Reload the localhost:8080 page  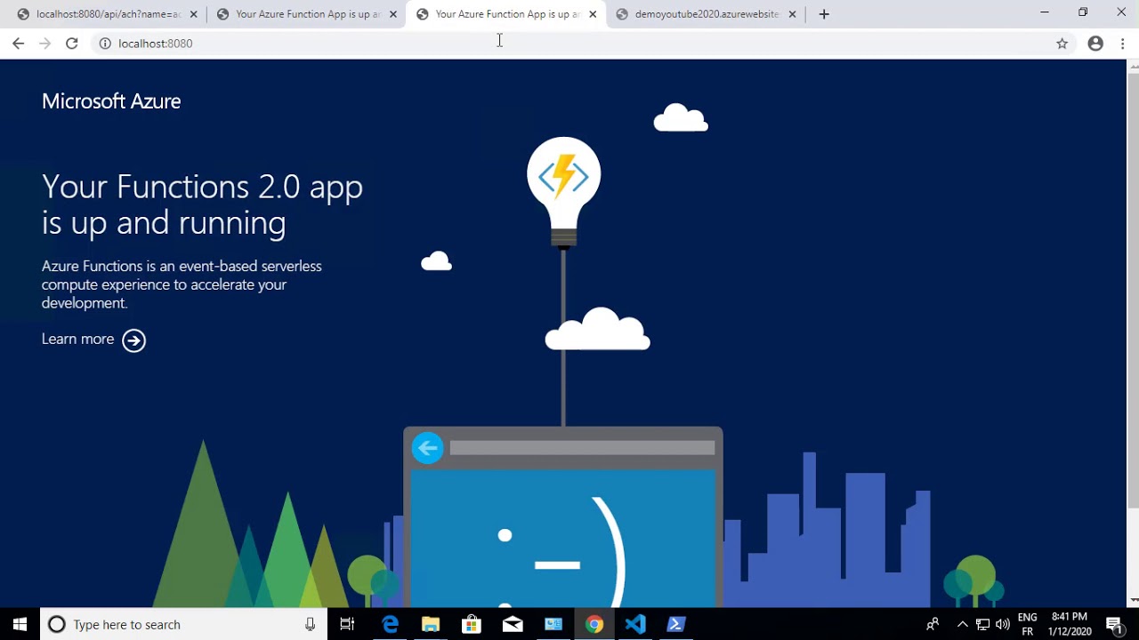click(x=71, y=44)
